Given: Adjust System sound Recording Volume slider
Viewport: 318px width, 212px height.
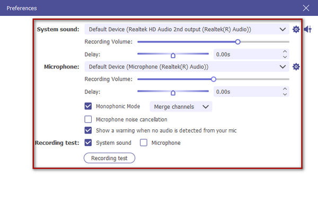Looking at the screenshot, I should pyautogui.click(x=237, y=42).
